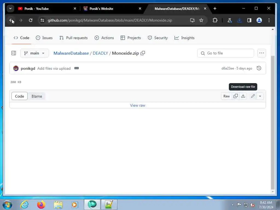The image size is (280, 210).
Task: Close the Ponik's Website tab
Action: [x=140, y=8]
